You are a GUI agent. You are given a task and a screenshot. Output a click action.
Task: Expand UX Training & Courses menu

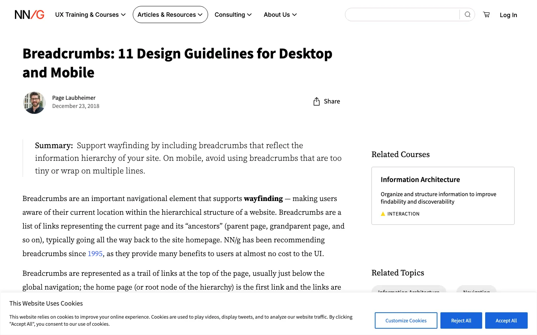point(90,15)
